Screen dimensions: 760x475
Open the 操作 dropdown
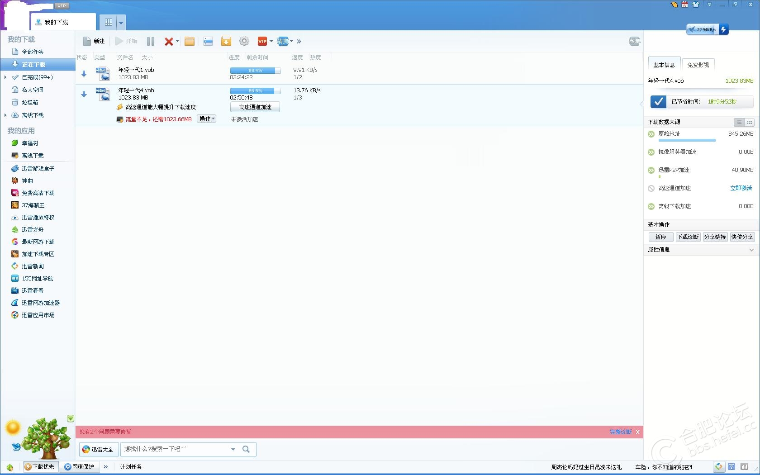[x=207, y=119]
